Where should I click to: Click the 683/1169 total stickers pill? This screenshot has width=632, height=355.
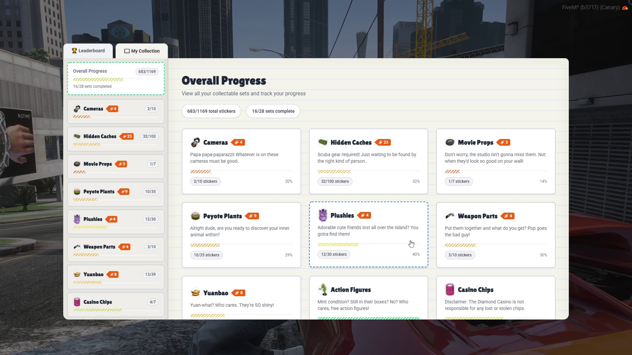tap(211, 111)
